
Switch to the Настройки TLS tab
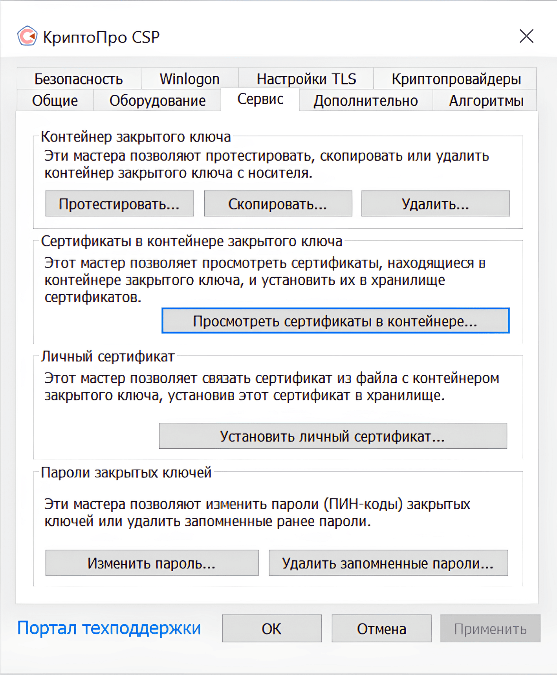(306, 79)
